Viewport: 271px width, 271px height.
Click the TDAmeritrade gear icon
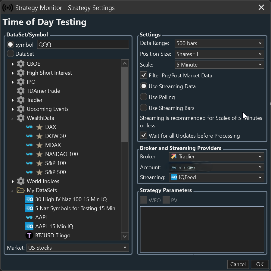[21, 91]
